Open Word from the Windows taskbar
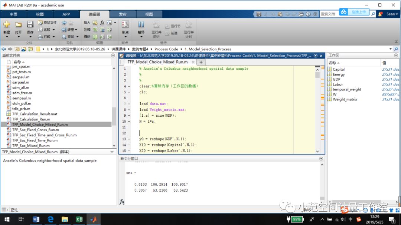The image size is (401, 225). [36, 219]
